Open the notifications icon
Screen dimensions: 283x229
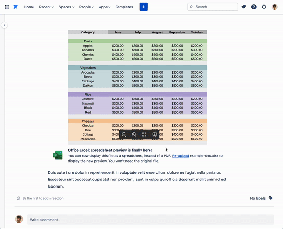pyautogui.click(x=244, y=7)
